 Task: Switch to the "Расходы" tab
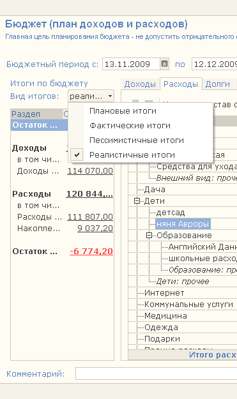click(181, 84)
